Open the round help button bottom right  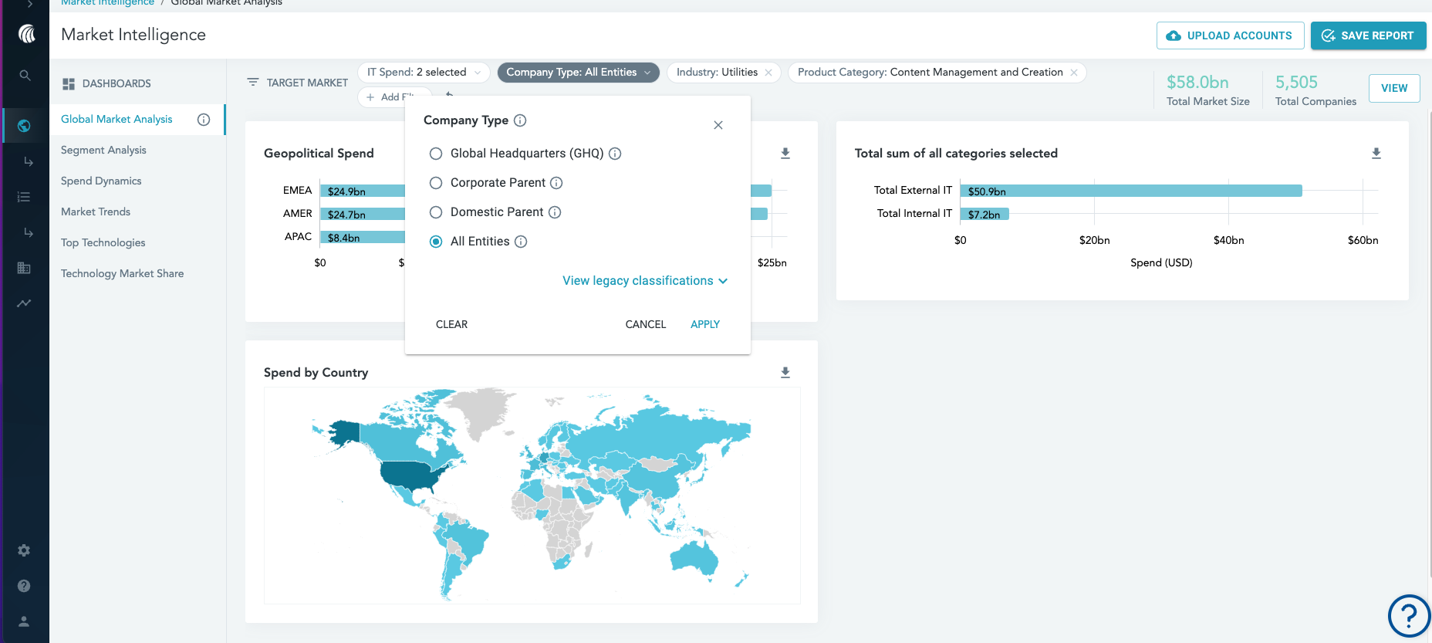click(x=1408, y=616)
